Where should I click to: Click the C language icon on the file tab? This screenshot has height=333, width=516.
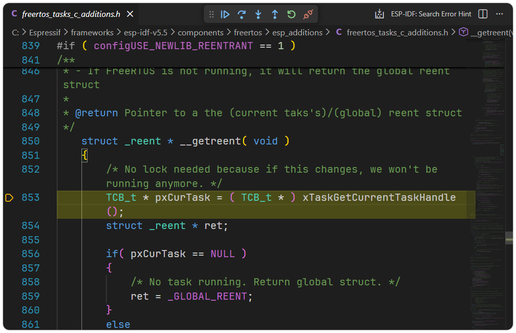coord(14,14)
